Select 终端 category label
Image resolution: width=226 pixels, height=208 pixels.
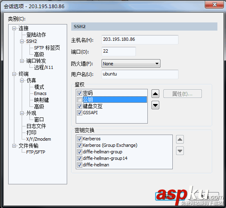coord(23,74)
